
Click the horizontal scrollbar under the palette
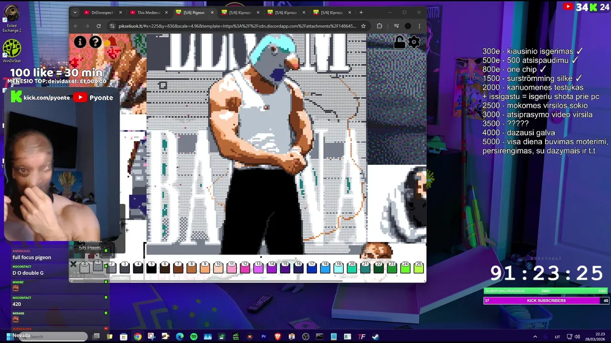click(x=207, y=280)
